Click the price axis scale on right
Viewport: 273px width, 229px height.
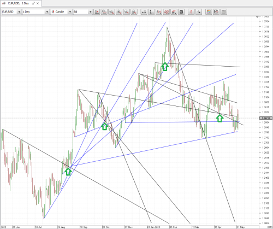tap(266, 120)
